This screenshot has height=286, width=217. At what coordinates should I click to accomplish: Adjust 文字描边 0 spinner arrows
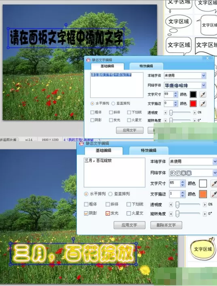[175, 104]
